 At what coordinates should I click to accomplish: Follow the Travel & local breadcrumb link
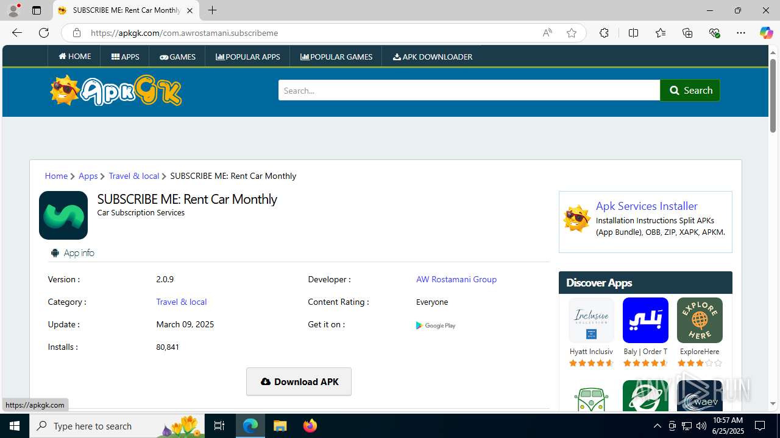click(x=133, y=176)
